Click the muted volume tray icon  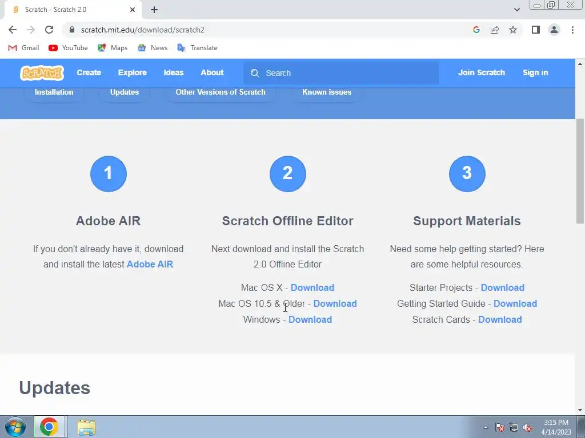pyautogui.click(x=527, y=428)
